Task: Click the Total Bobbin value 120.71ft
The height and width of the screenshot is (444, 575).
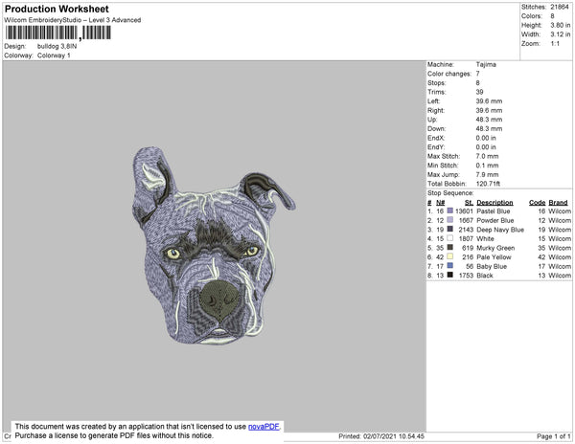Action: pos(488,184)
